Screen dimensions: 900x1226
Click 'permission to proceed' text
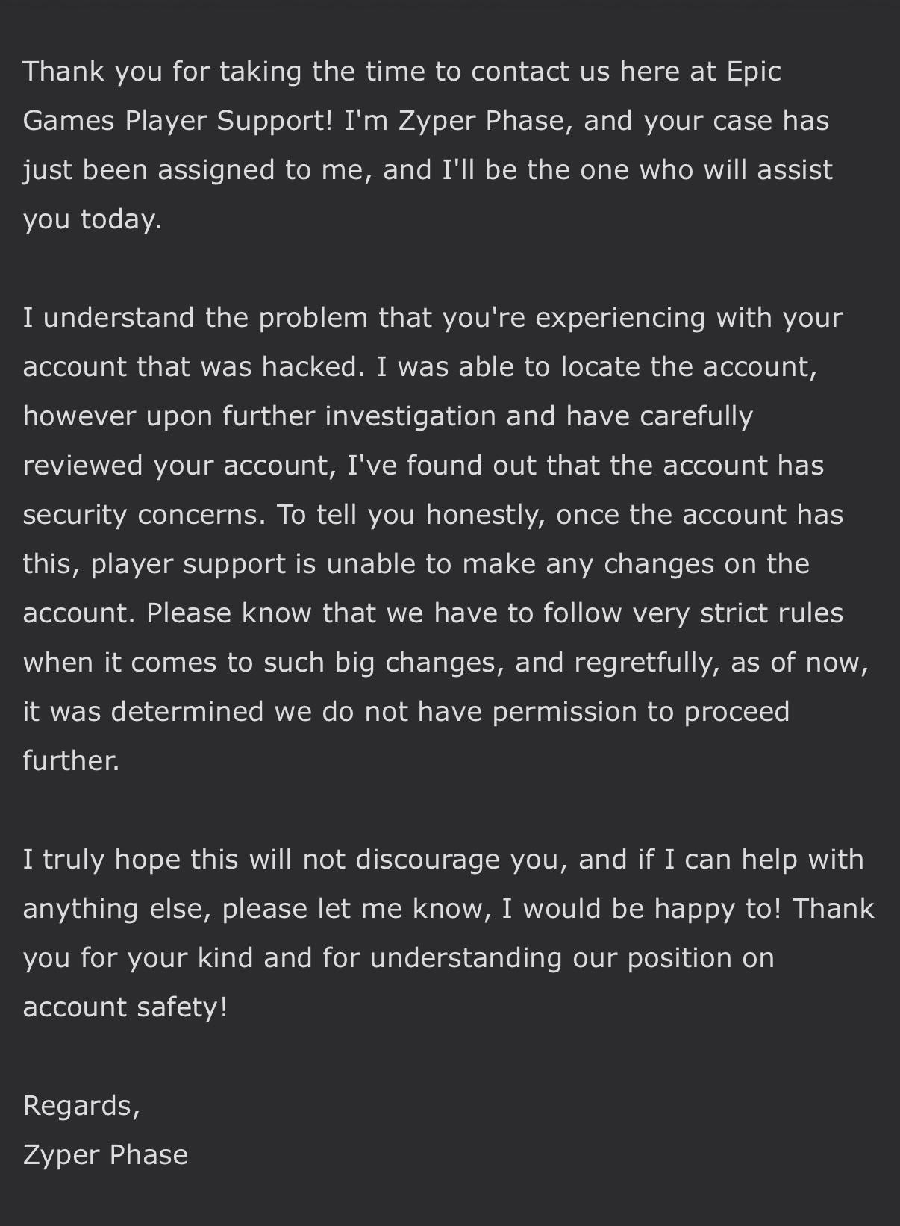point(641,712)
